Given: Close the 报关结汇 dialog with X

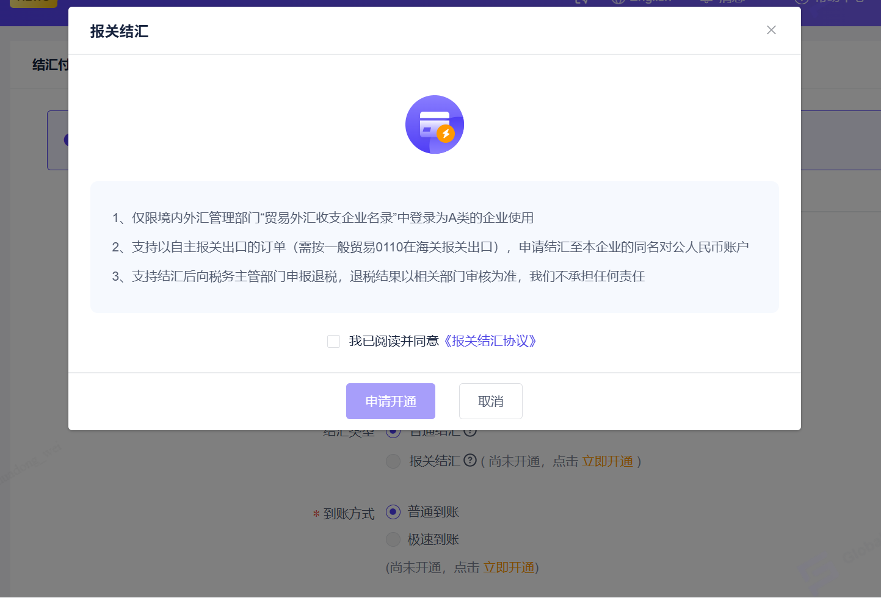Looking at the screenshot, I should (x=771, y=30).
